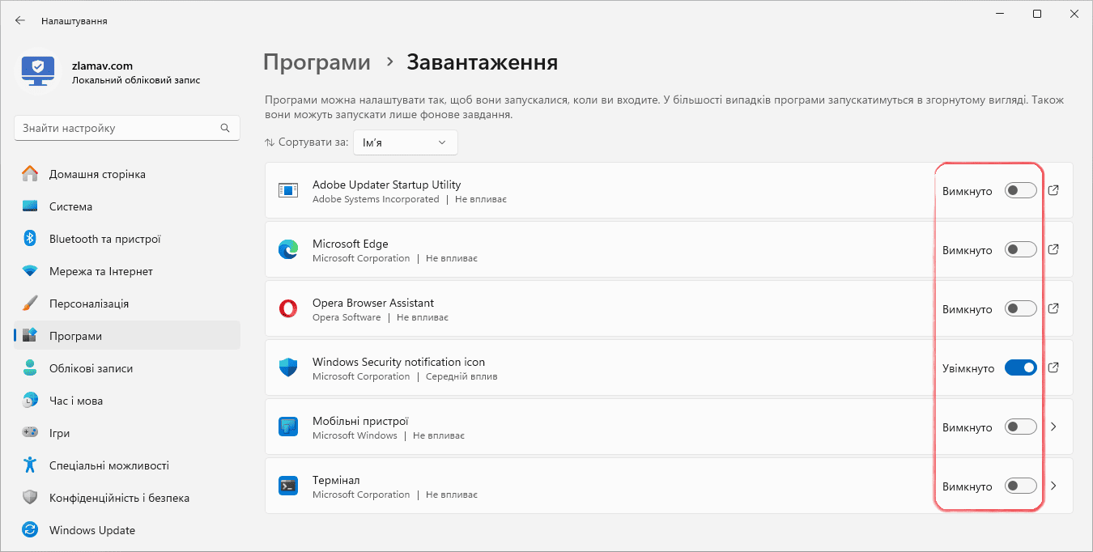Expand the Термінал row chevron
The image size is (1093, 552).
1053,486
